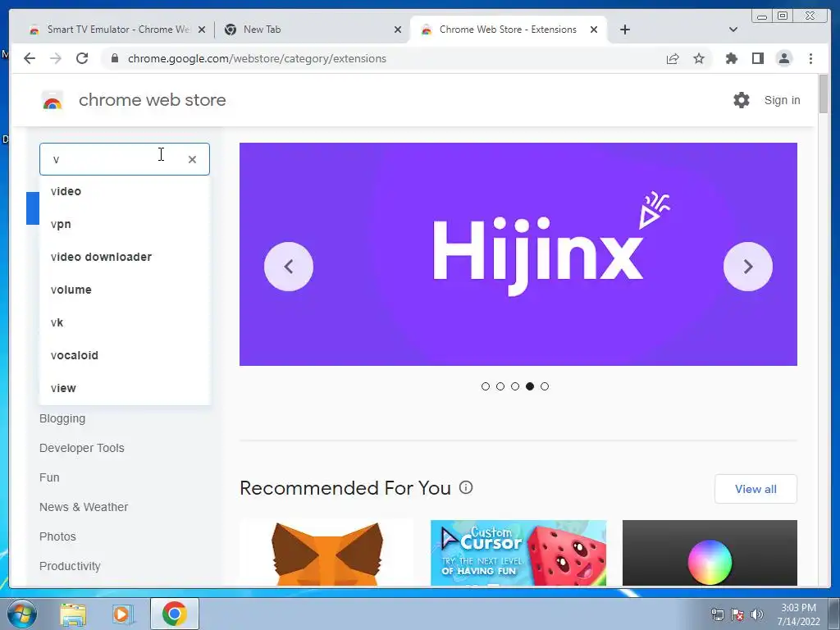840x630 pixels.
Task: Open the News & Weather category
Action: tap(84, 507)
